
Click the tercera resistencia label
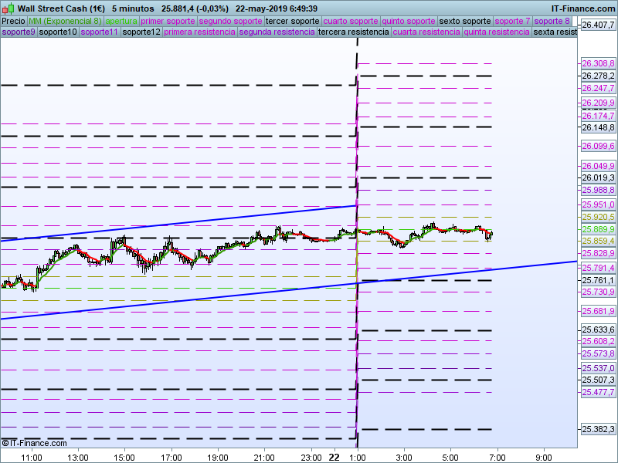pos(354,32)
